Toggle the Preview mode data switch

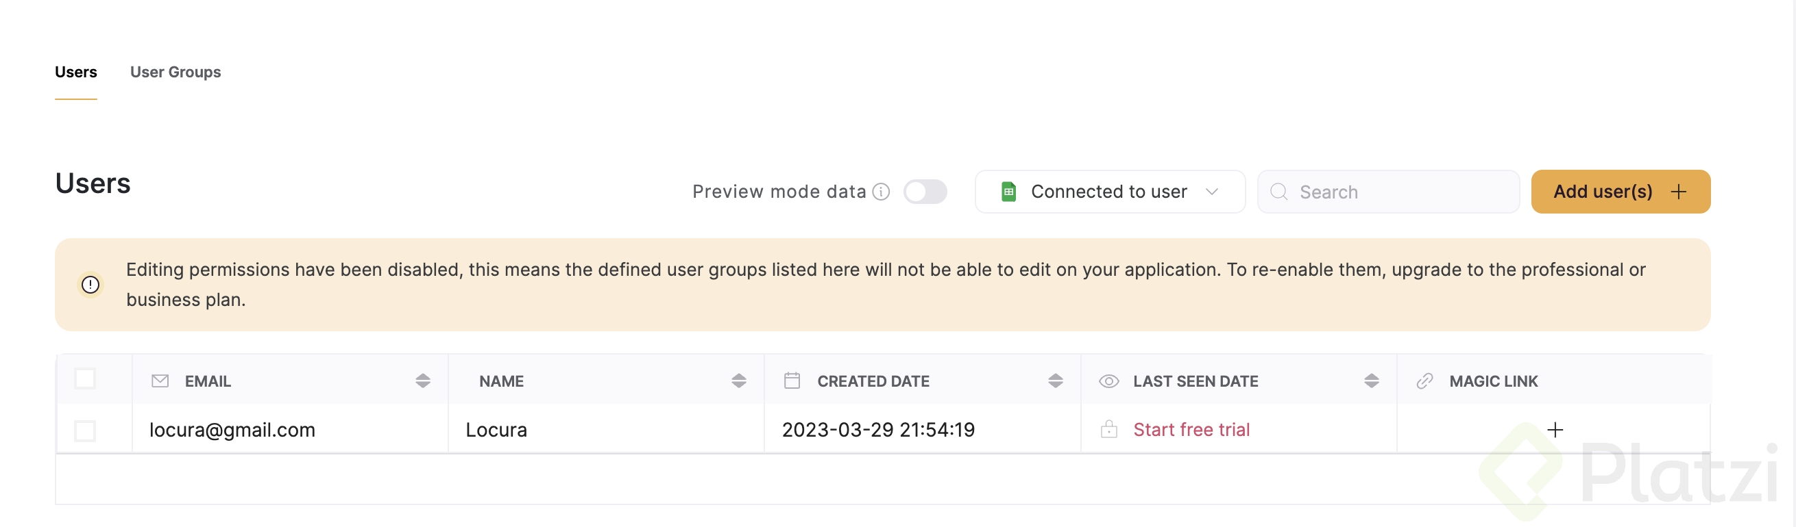tap(925, 192)
